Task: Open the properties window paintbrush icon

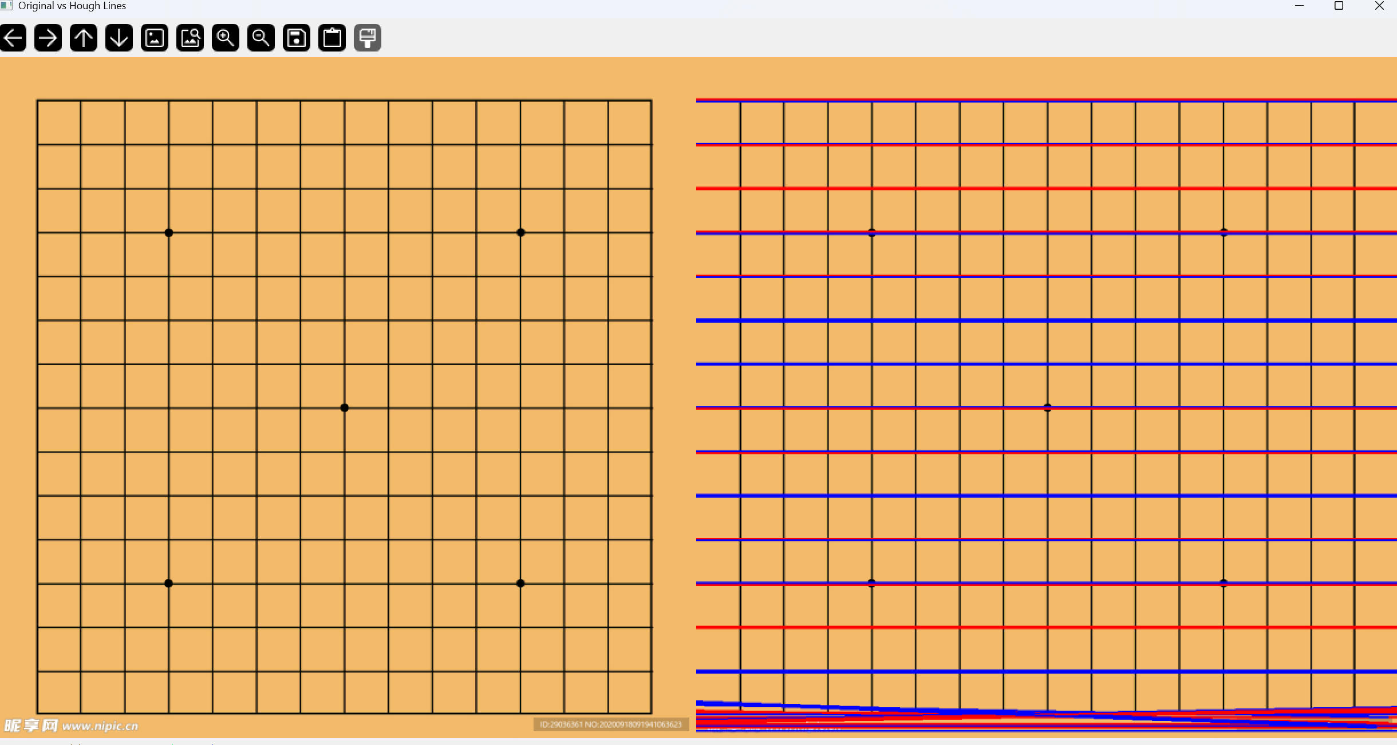Action: click(x=368, y=38)
